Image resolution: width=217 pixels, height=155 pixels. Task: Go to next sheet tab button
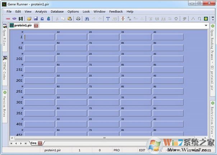click(21, 144)
